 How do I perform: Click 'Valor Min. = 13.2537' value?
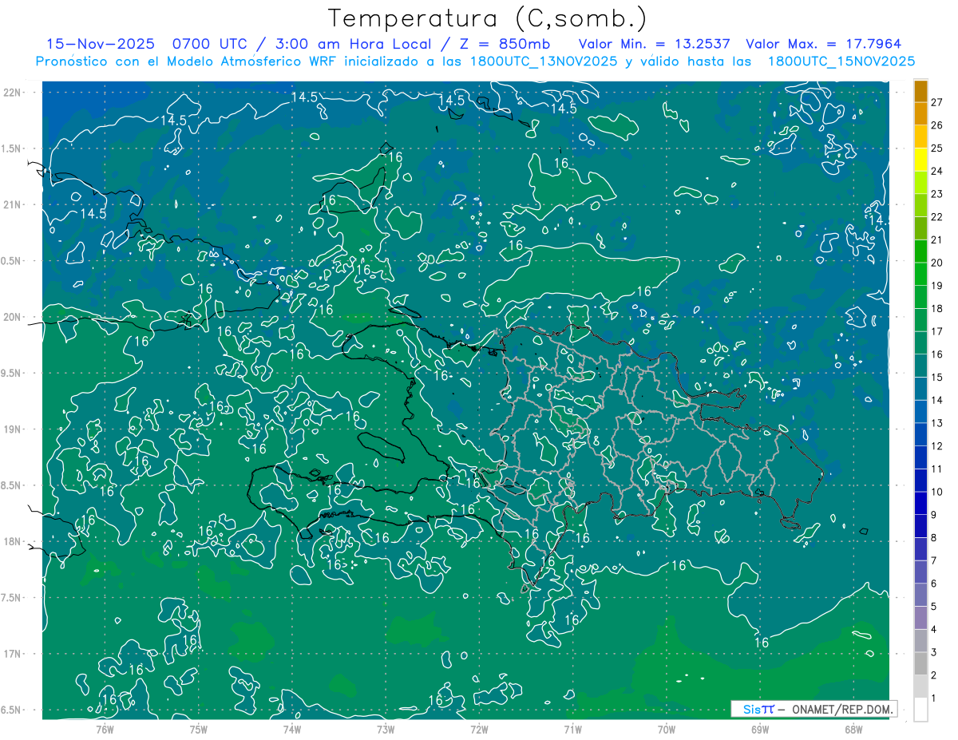(x=655, y=44)
